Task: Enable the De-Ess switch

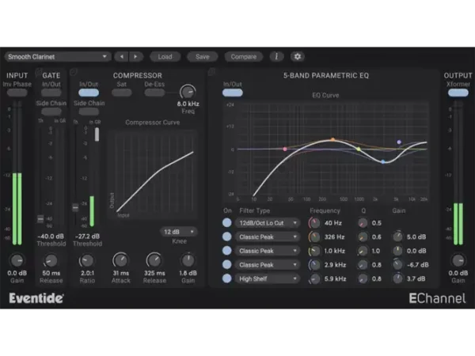Action: pos(154,93)
